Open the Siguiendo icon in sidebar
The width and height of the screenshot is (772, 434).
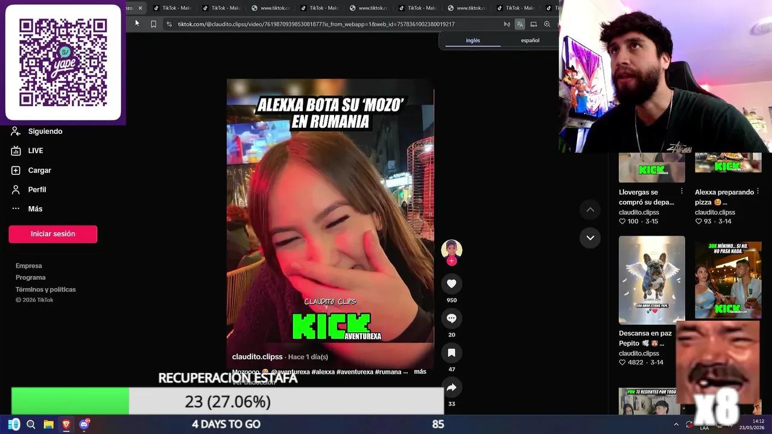(16, 131)
